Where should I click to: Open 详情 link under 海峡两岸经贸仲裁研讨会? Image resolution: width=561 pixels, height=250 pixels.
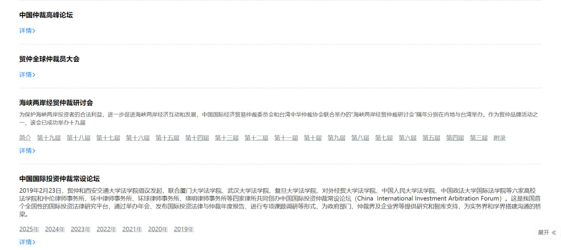click(x=27, y=151)
